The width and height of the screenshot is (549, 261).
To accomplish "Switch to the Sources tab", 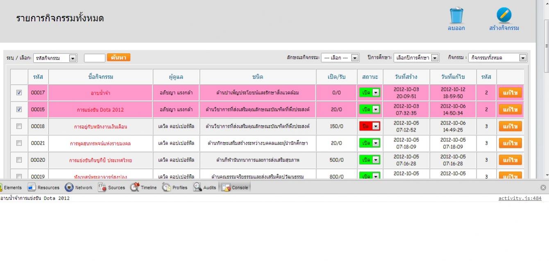I will coord(111,188).
